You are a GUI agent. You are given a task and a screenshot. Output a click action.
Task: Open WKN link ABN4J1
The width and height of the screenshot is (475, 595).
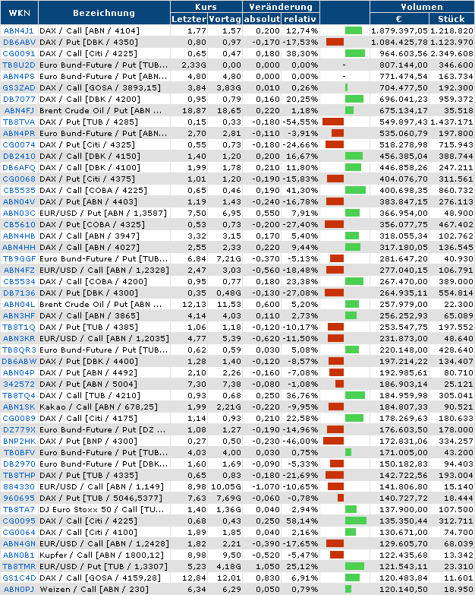(18, 30)
